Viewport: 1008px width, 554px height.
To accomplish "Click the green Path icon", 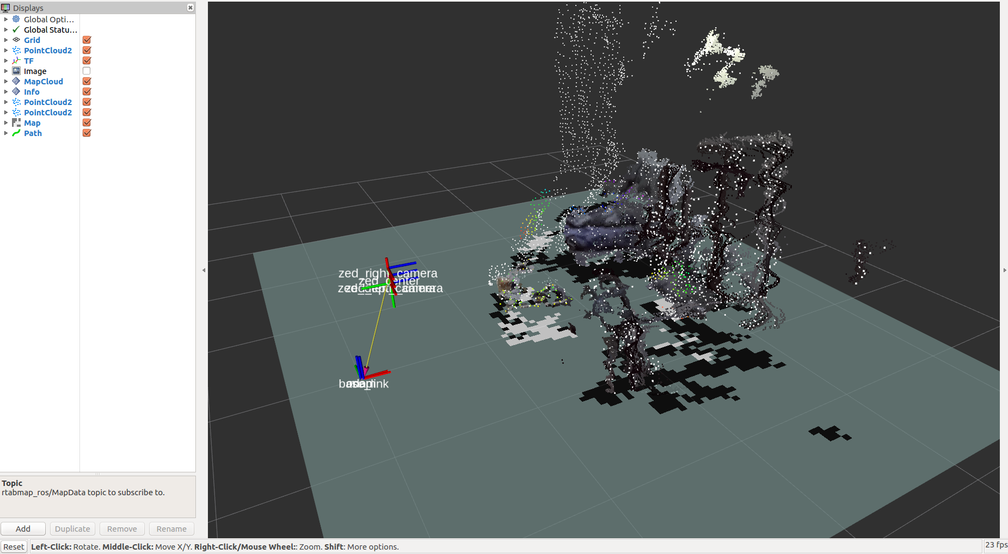I will click(x=16, y=133).
